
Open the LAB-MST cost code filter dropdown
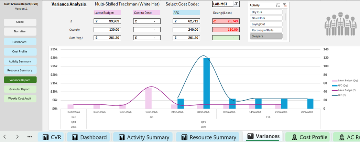(236, 4)
